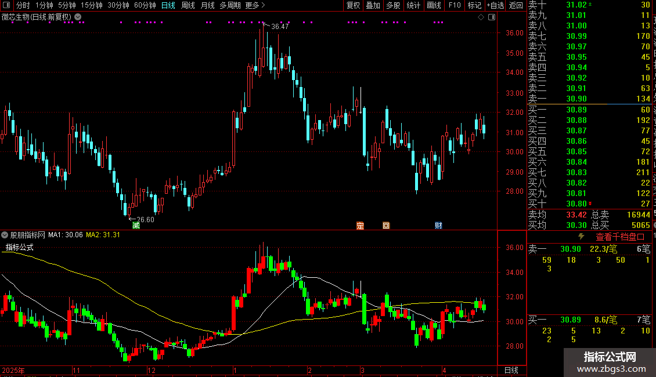Click the 6笔 order count
Image resolution: width=656 pixels, height=377 pixels.
click(x=643, y=249)
